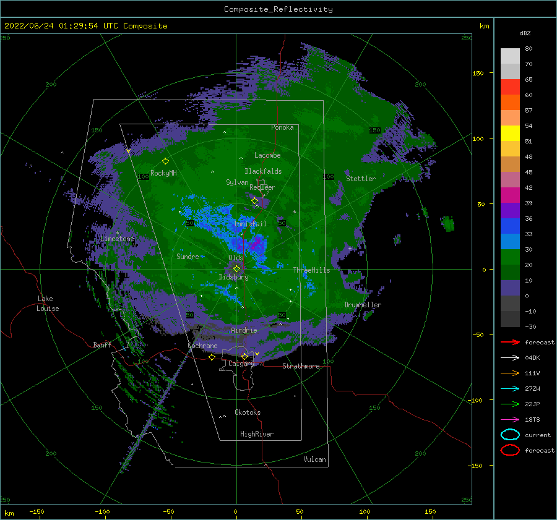This screenshot has width=557, height=520.
Task: Click the ThreeHills label
Action: 311,270
